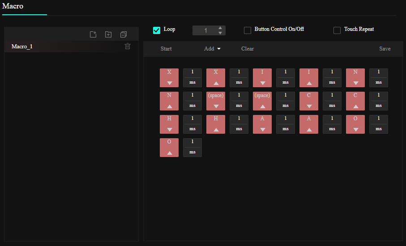
Task: Delete Macro_1 with the trash icon
Action: (x=128, y=46)
